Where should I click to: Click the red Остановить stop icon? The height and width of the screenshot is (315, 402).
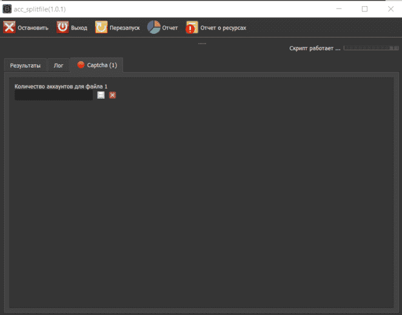9,27
